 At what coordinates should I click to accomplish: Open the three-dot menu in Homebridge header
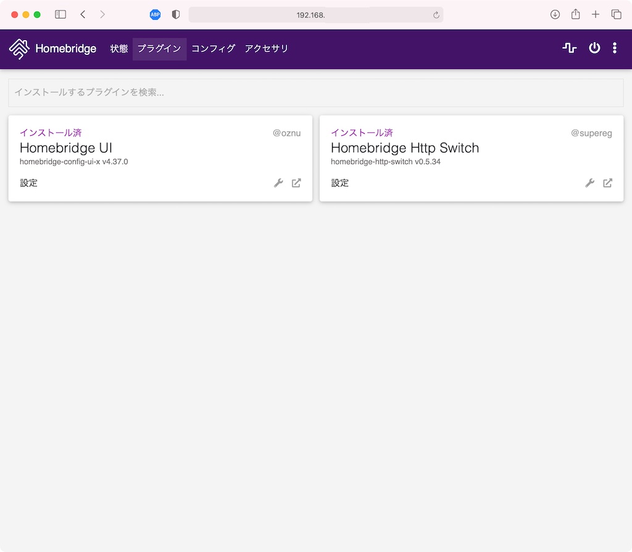[x=614, y=48]
